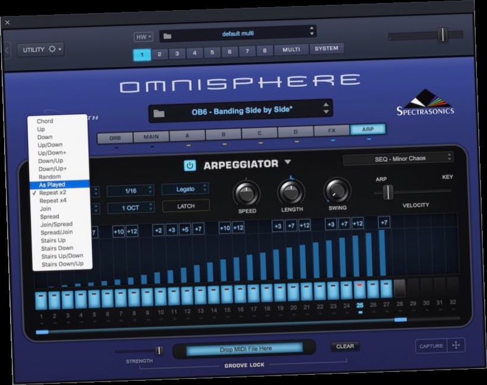Switch to layer B tab
The height and width of the screenshot is (385, 487).
point(223,134)
